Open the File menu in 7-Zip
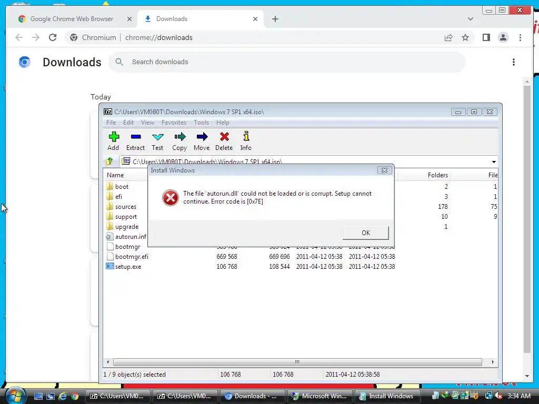The height and width of the screenshot is (404, 539). click(x=111, y=123)
